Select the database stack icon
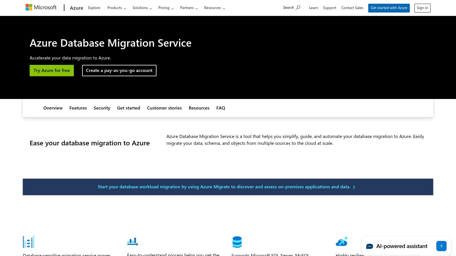The image size is (456, 256). click(x=237, y=242)
